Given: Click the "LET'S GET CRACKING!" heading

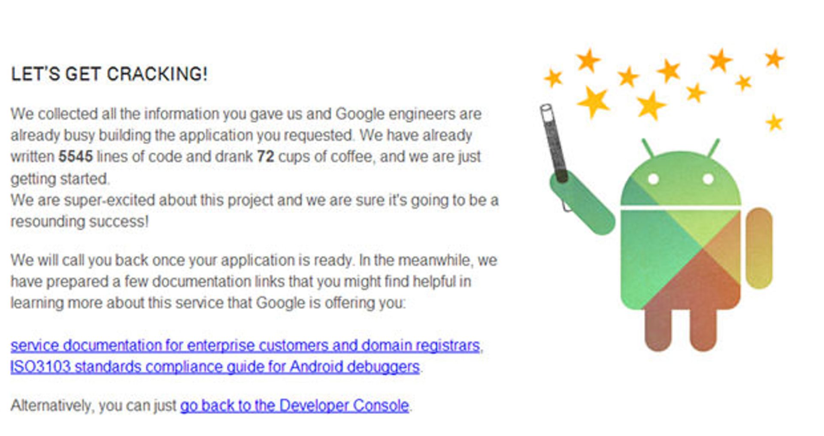Looking at the screenshot, I should click(109, 74).
